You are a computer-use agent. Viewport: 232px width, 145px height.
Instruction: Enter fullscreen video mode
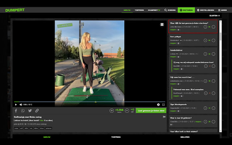click(163, 104)
